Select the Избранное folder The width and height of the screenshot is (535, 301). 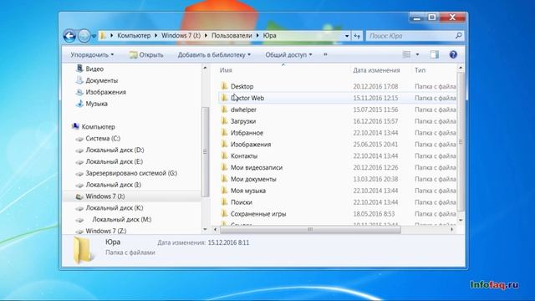pyautogui.click(x=247, y=133)
